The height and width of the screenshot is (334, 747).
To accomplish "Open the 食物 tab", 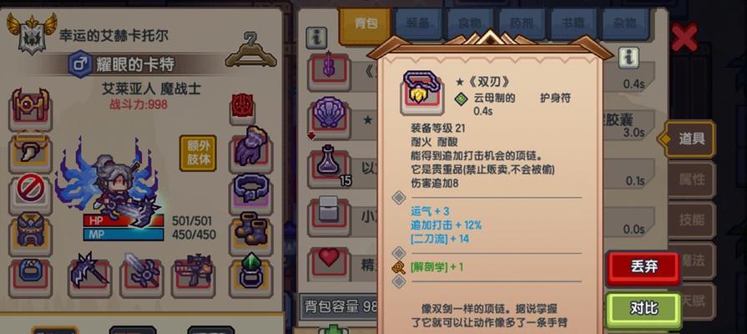I will [471, 23].
